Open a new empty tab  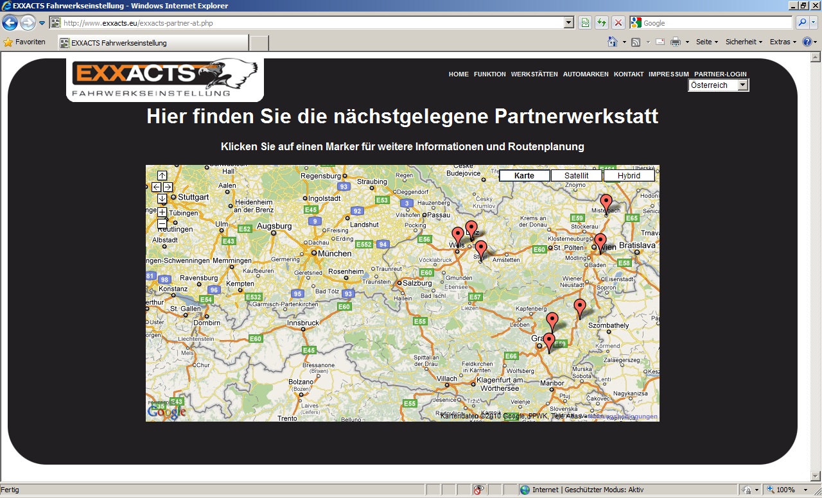pos(259,43)
